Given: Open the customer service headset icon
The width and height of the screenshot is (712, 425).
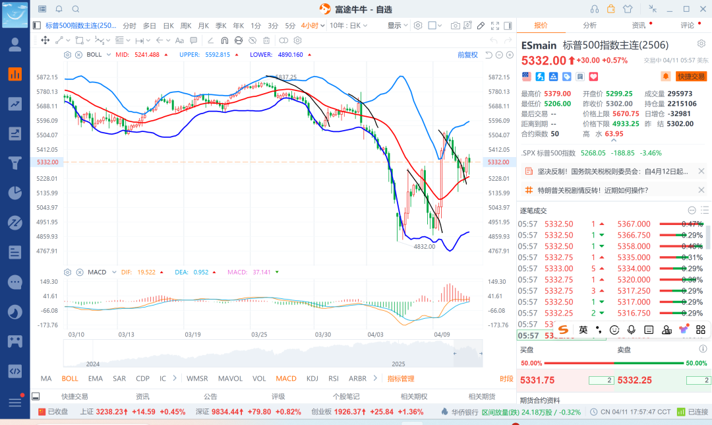Looking at the screenshot, I should [x=595, y=9].
